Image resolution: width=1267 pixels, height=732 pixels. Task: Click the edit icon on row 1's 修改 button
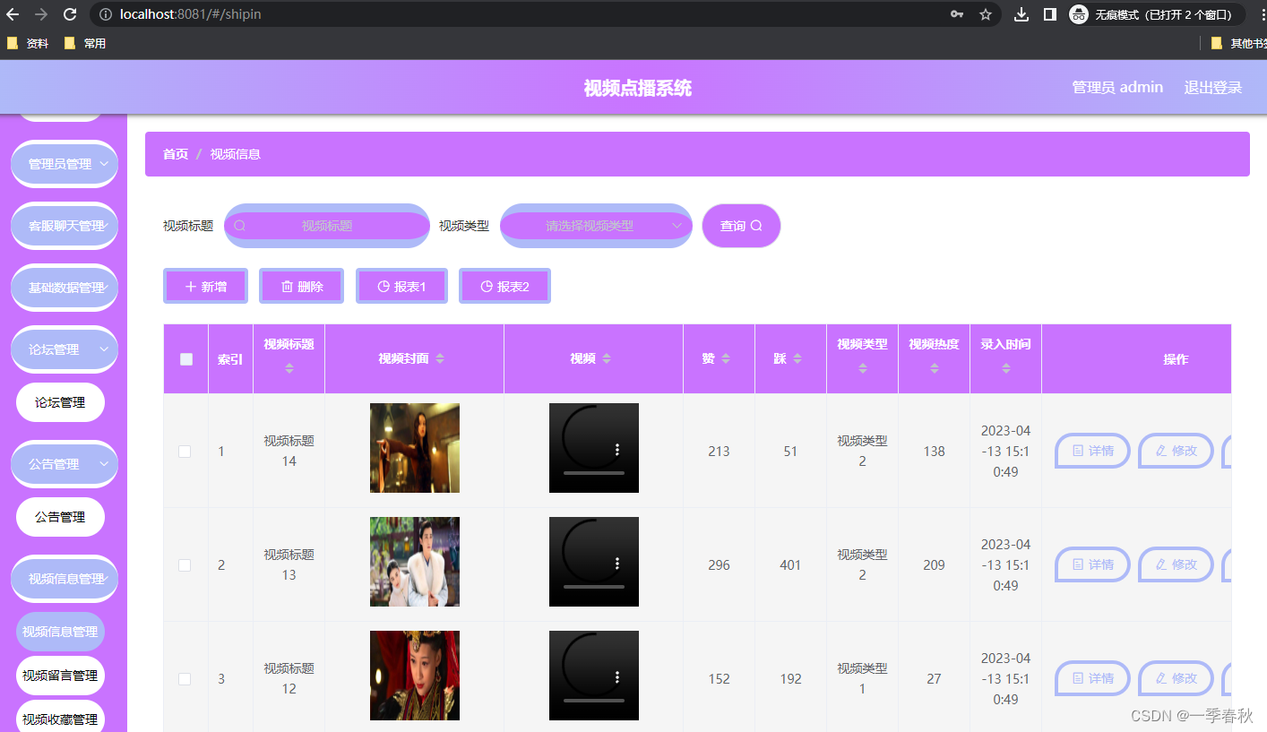coord(1162,451)
